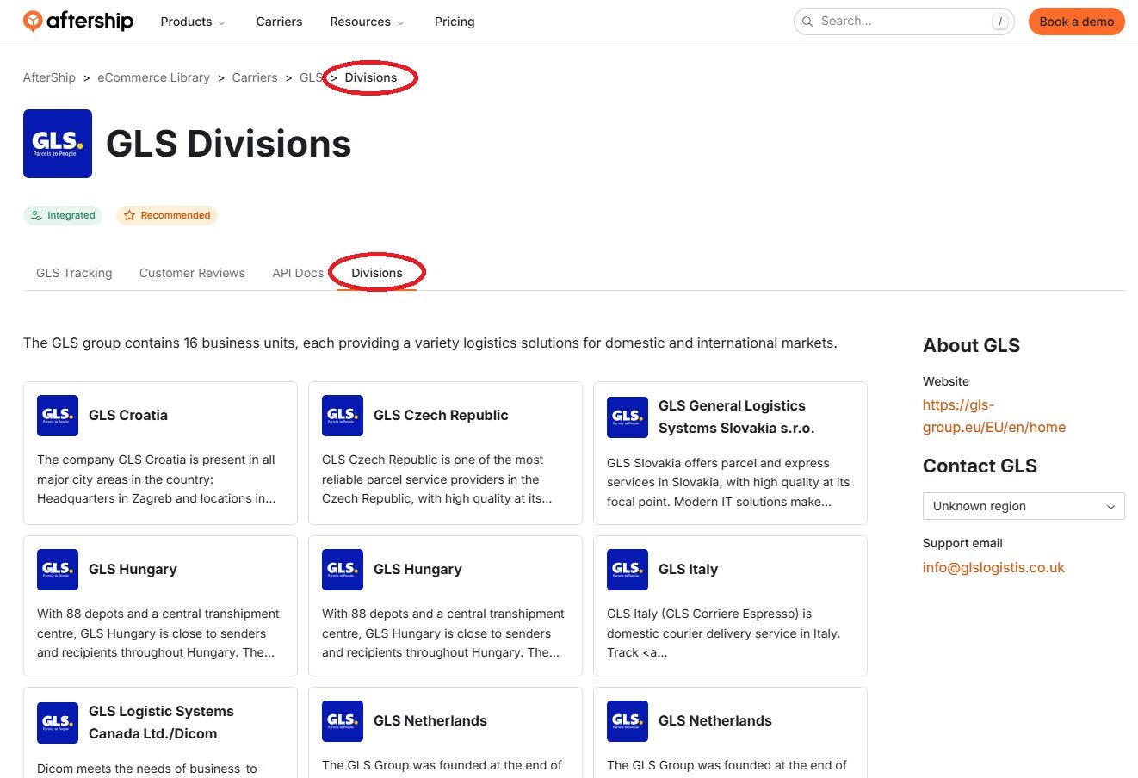Click the AfterShip logo in header
The image size is (1138, 778).
click(x=78, y=22)
